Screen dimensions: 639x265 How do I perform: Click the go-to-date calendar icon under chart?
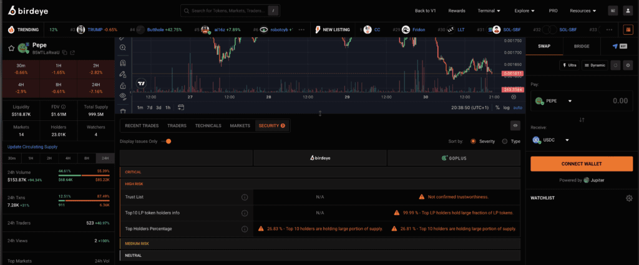click(181, 107)
